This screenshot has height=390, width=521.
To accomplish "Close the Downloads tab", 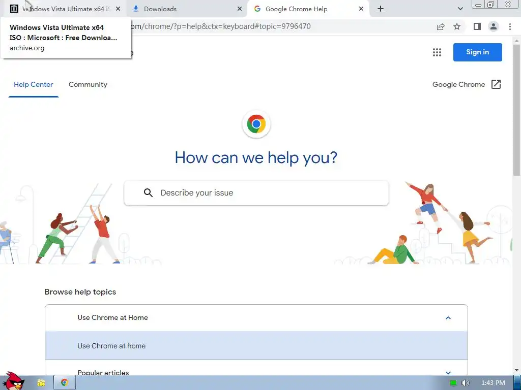I will coord(240,9).
